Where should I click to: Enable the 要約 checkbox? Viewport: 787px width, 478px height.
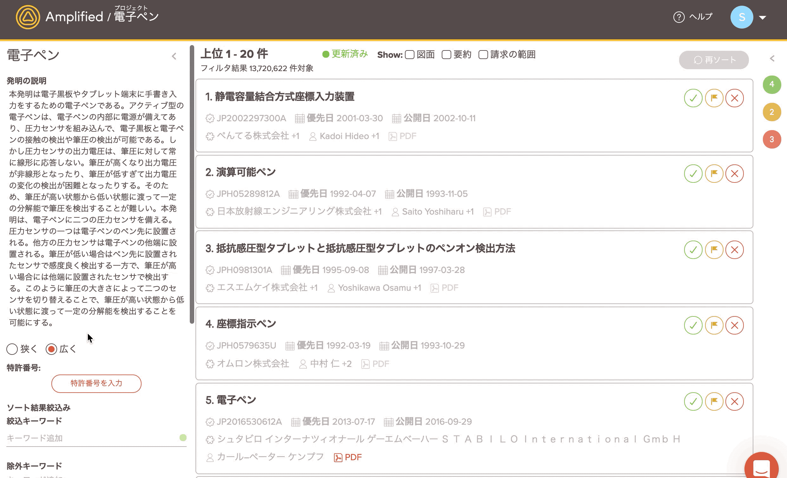(x=446, y=55)
